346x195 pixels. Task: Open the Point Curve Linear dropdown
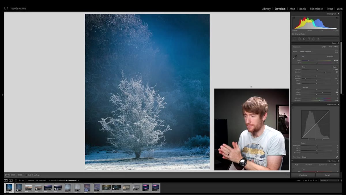(x=304, y=157)
